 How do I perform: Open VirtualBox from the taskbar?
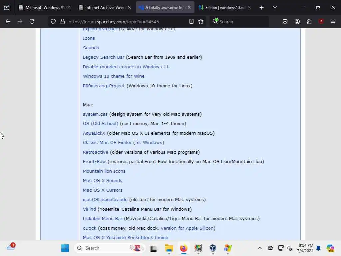[213, 248]
